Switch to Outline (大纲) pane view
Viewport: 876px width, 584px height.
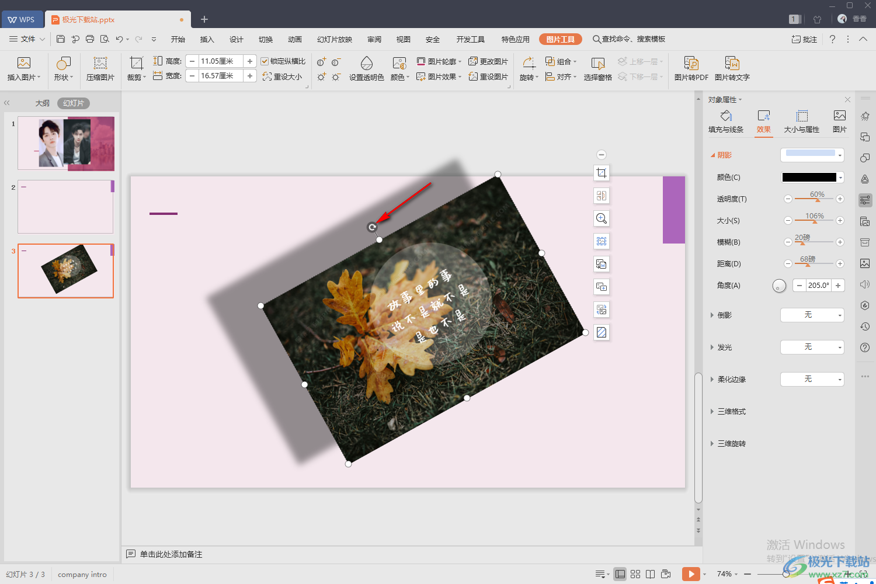pyautogui.click(x=43, y=103)
